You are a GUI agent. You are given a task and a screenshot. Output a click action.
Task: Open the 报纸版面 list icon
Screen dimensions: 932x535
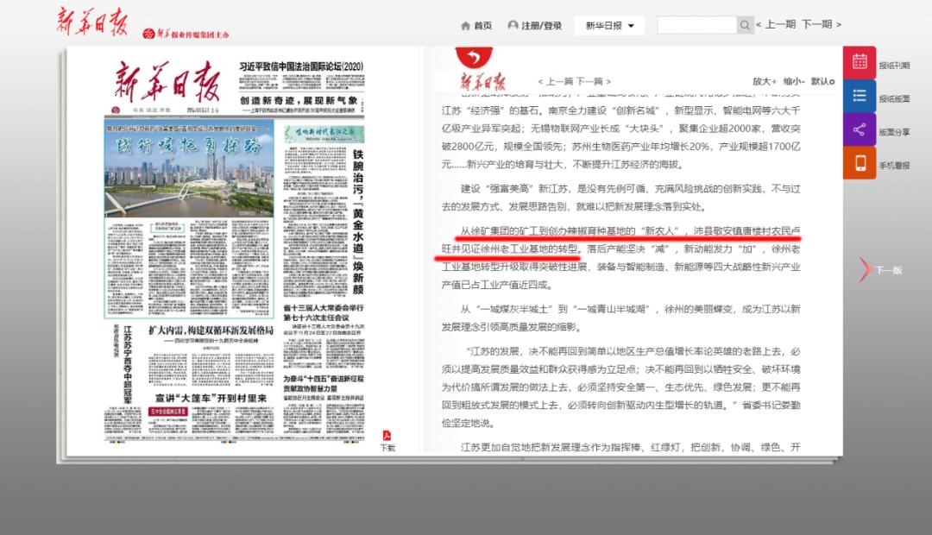point(860,96)
